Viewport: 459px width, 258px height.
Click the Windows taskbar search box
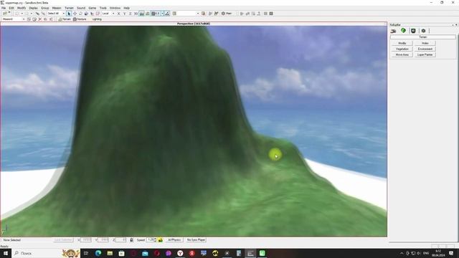tap(37, 253)
